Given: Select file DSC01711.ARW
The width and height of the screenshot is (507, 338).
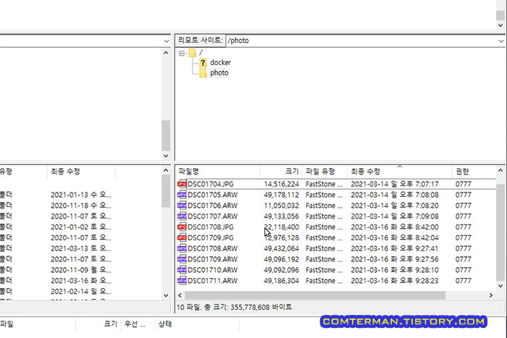Looking at the screenshot, I should coord(212,281).
